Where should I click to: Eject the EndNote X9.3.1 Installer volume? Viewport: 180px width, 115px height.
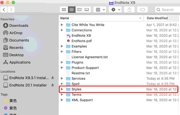coord(53,78)
